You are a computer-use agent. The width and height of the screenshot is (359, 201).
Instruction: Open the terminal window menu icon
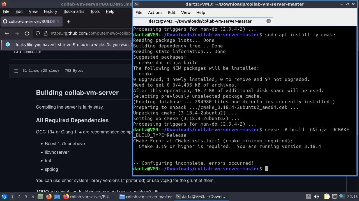[136, 4]
